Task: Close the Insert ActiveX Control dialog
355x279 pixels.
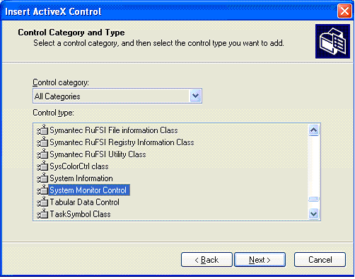Action: pyautogui.click(x=344, y=11)
